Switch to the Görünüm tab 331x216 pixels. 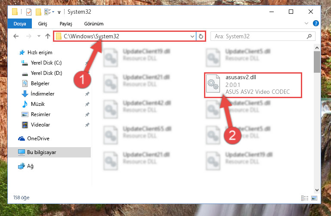tap(94, 24)
